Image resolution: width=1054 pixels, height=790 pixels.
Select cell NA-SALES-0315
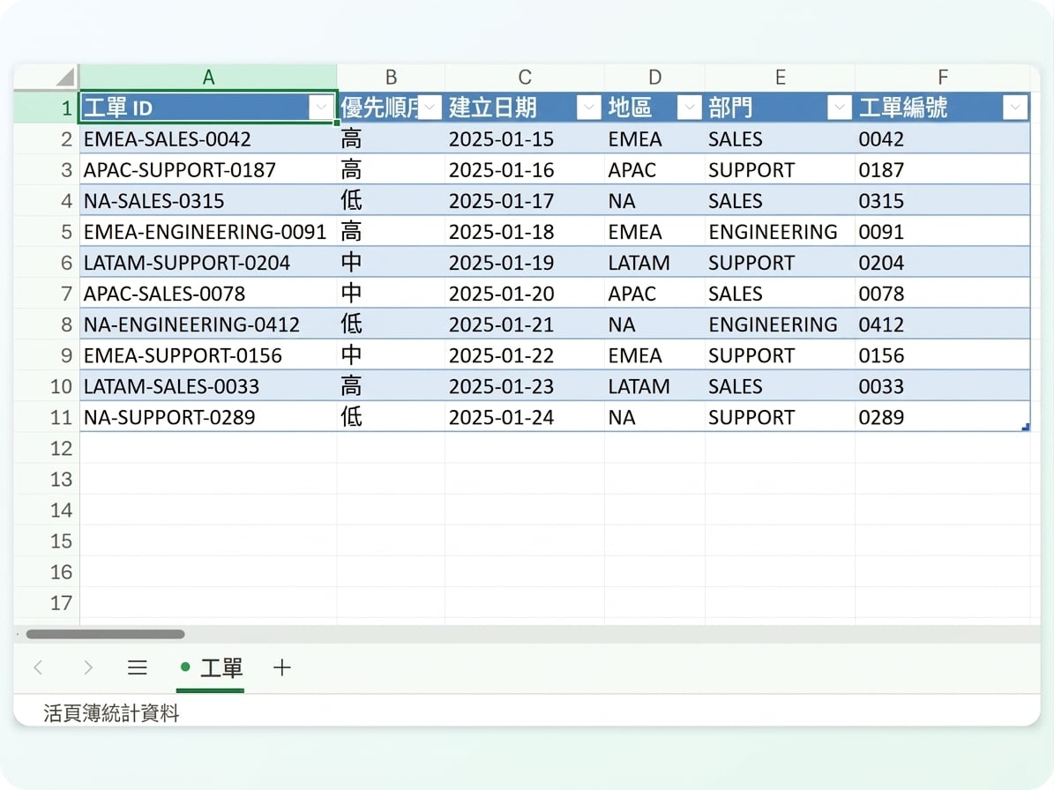(x=208, y=200)
